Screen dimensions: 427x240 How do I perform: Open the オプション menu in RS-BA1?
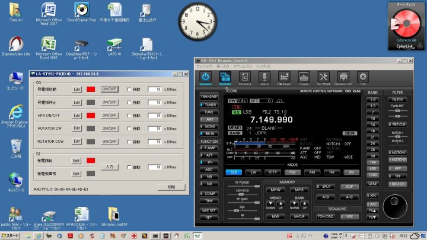pos(241,66)
